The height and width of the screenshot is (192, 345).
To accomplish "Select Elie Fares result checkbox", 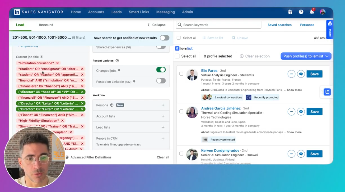I will [181, 74].
